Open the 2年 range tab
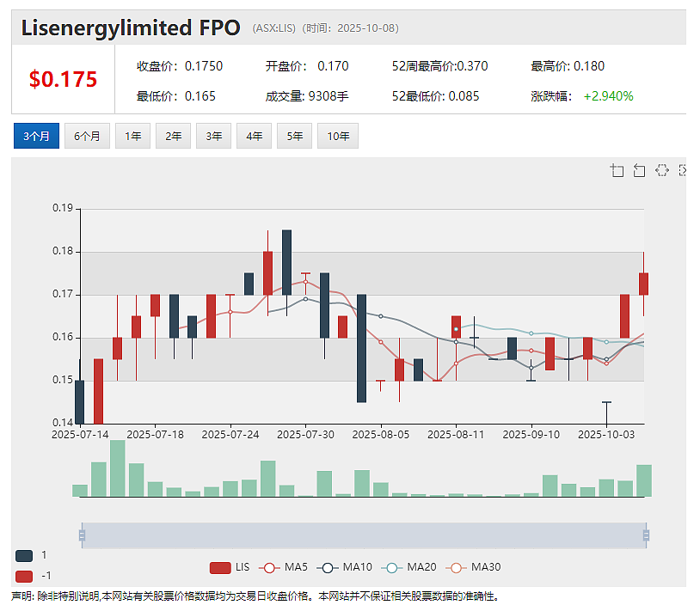This screenshot has height=611, width=700. (173, 136)
